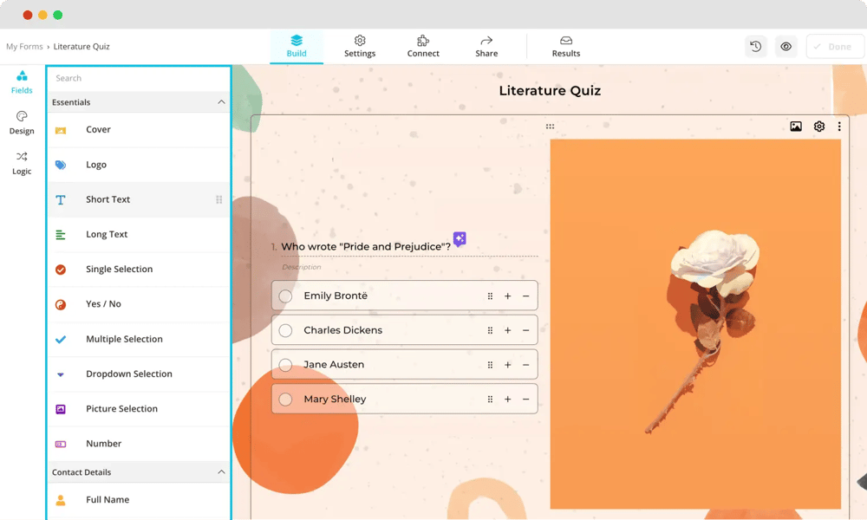The width and height of the screenshot is (867, 520).
Task: Add a Dropdown Selection field
Action: click(128, 374)
